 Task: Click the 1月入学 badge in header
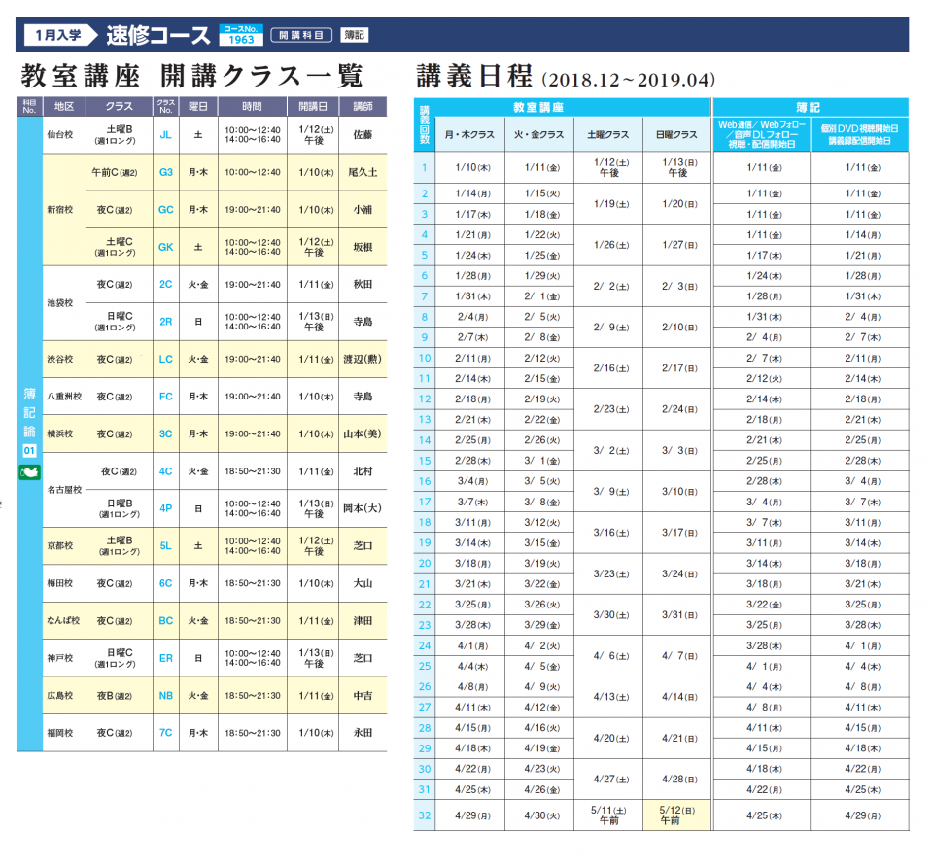coord(60,35)
